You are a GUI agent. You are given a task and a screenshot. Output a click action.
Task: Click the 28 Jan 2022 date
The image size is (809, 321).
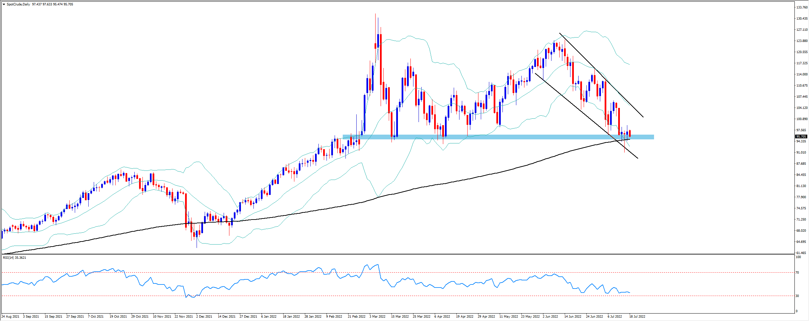click(x=313, y=317)
